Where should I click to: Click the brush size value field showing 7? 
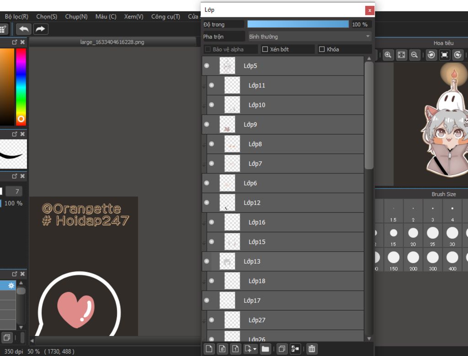[x=14, y=191]
